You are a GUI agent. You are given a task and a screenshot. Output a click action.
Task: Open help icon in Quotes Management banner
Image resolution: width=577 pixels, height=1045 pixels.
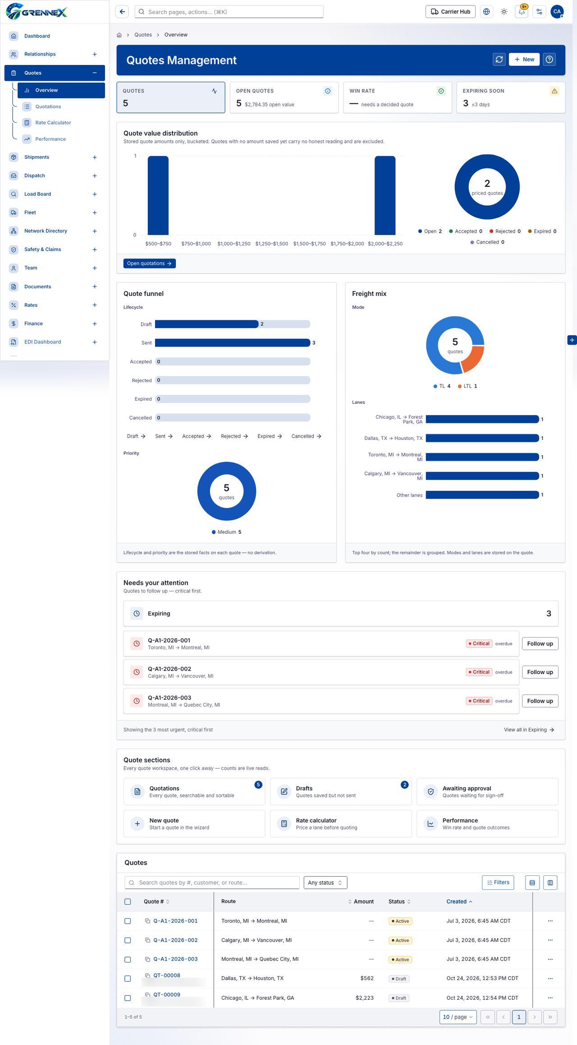pyautogui.click(x=549, y=60)
